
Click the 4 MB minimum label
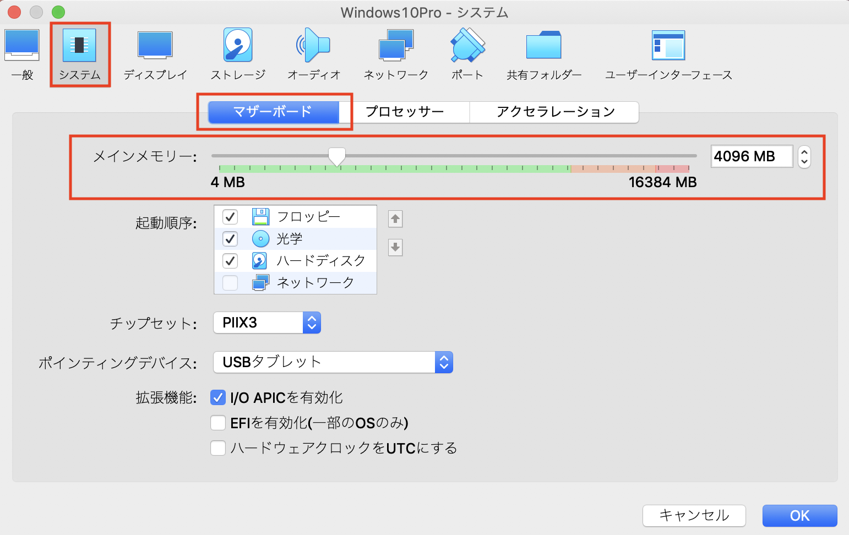(x=228, y=182)
